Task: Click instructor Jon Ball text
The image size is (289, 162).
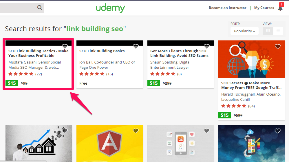Action: [107, 65]
